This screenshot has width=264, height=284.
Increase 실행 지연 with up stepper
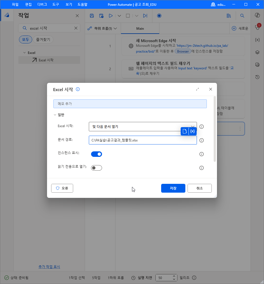[x=174, y=276]
